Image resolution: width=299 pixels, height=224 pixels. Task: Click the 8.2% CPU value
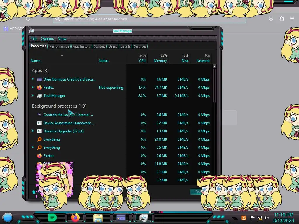142,96
